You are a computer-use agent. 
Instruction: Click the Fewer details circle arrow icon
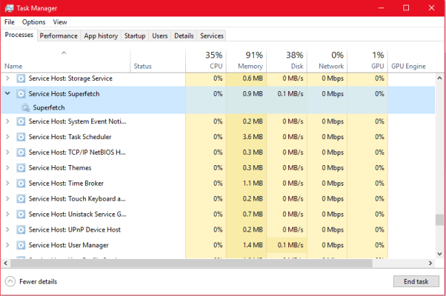pyautogui.click(x=10, y=282)
